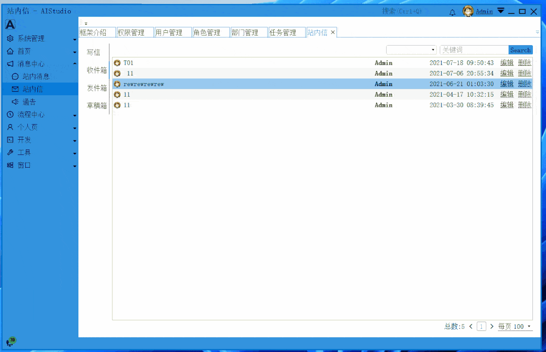546x352 pixels.
Task: Switch to the 部门管理 tab
Action: click(x=248, y=32)
